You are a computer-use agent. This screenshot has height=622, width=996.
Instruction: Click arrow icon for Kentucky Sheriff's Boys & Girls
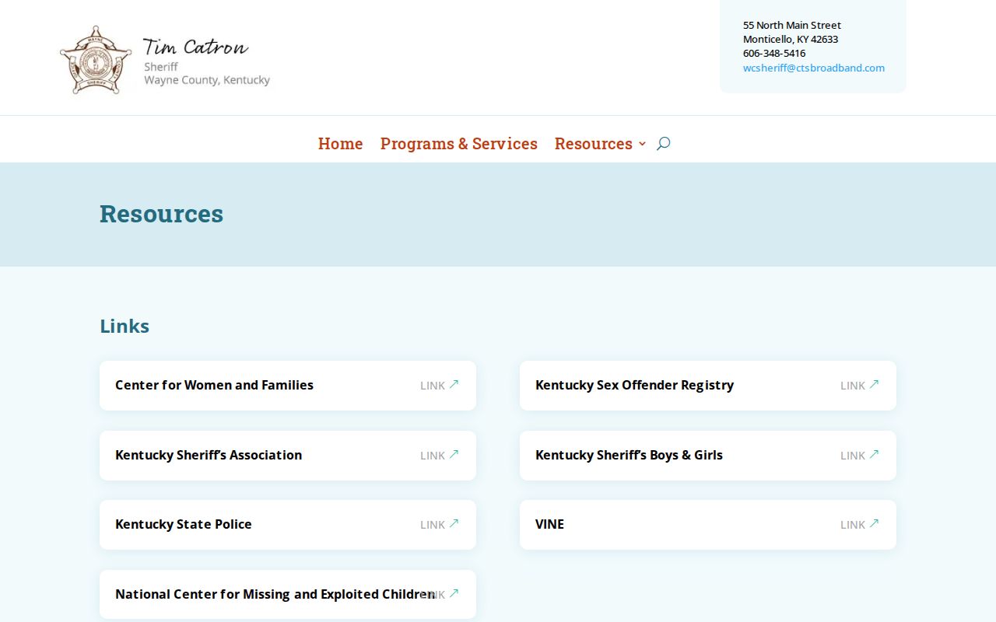tap(875, 454)
